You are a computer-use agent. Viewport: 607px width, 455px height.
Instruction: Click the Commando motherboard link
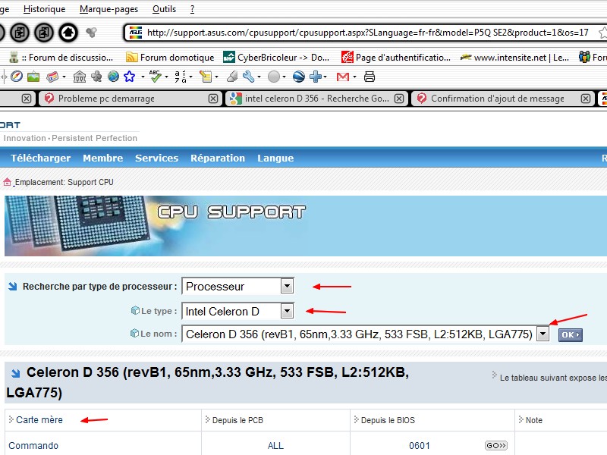(33, 446)
